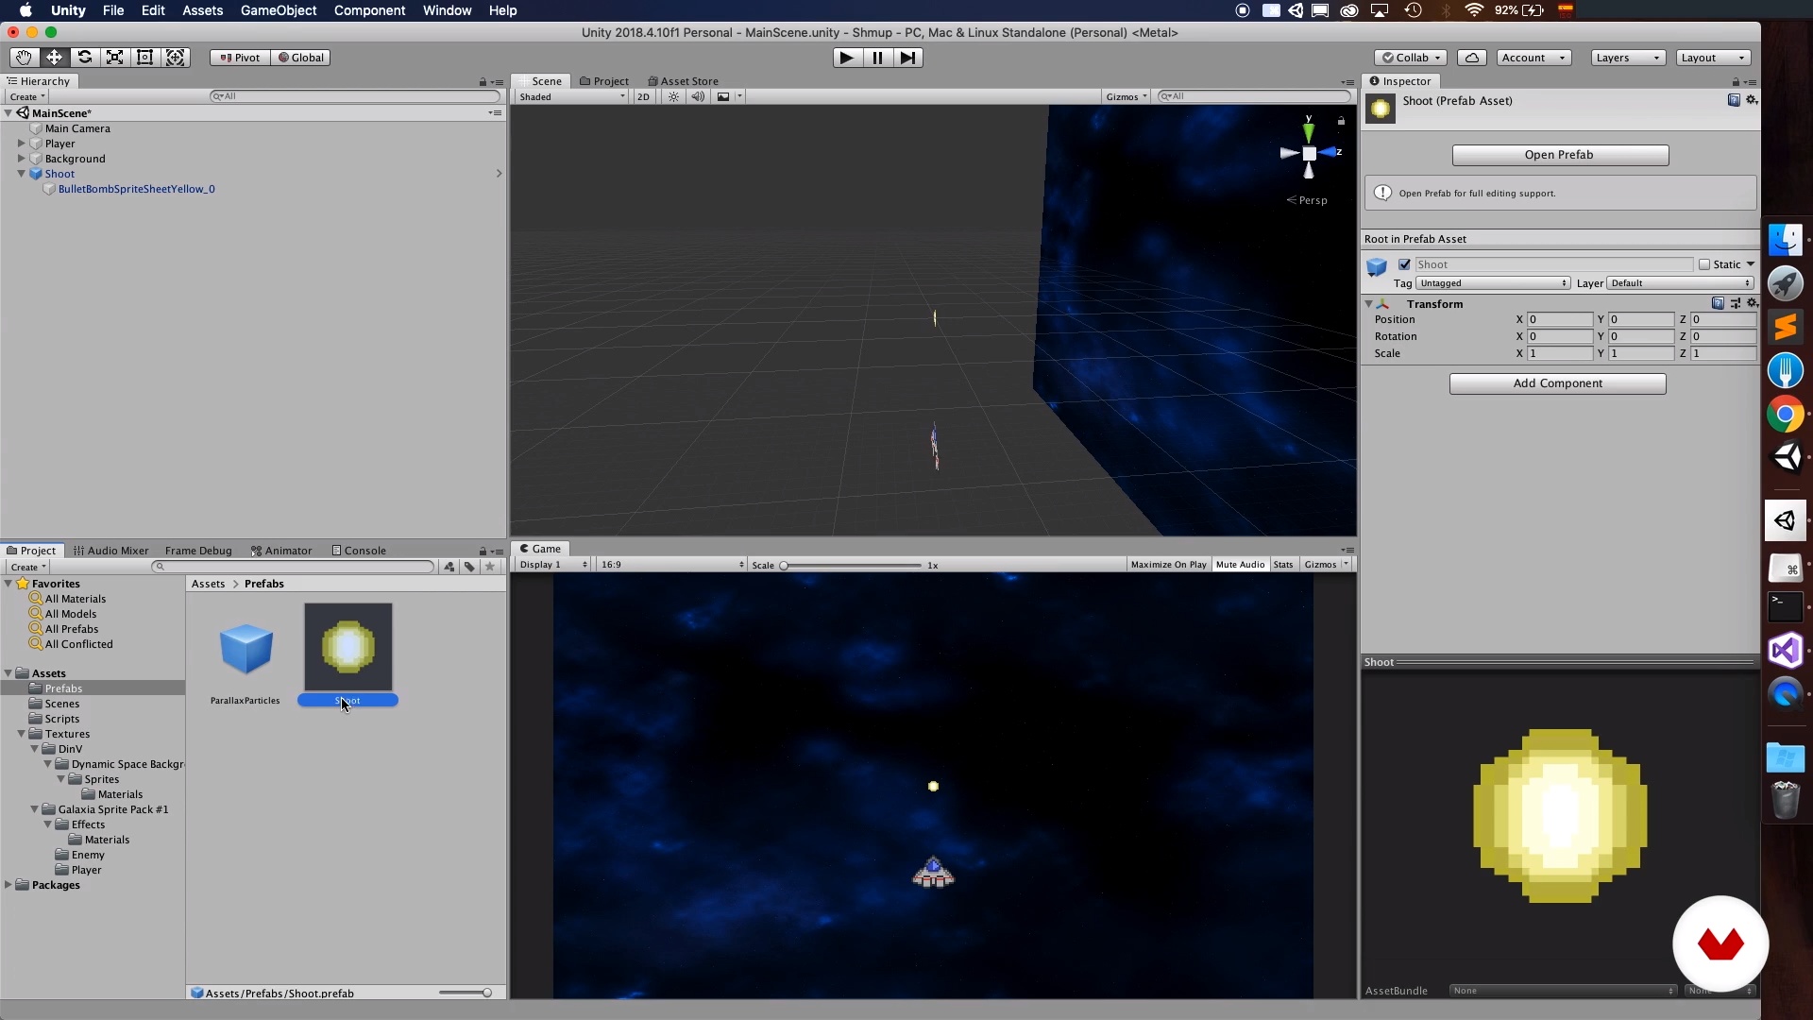Open the Layout dropdown
Image resolution: width=1813 pixels, height=1020 pixels.
[x=1714, y=58]
